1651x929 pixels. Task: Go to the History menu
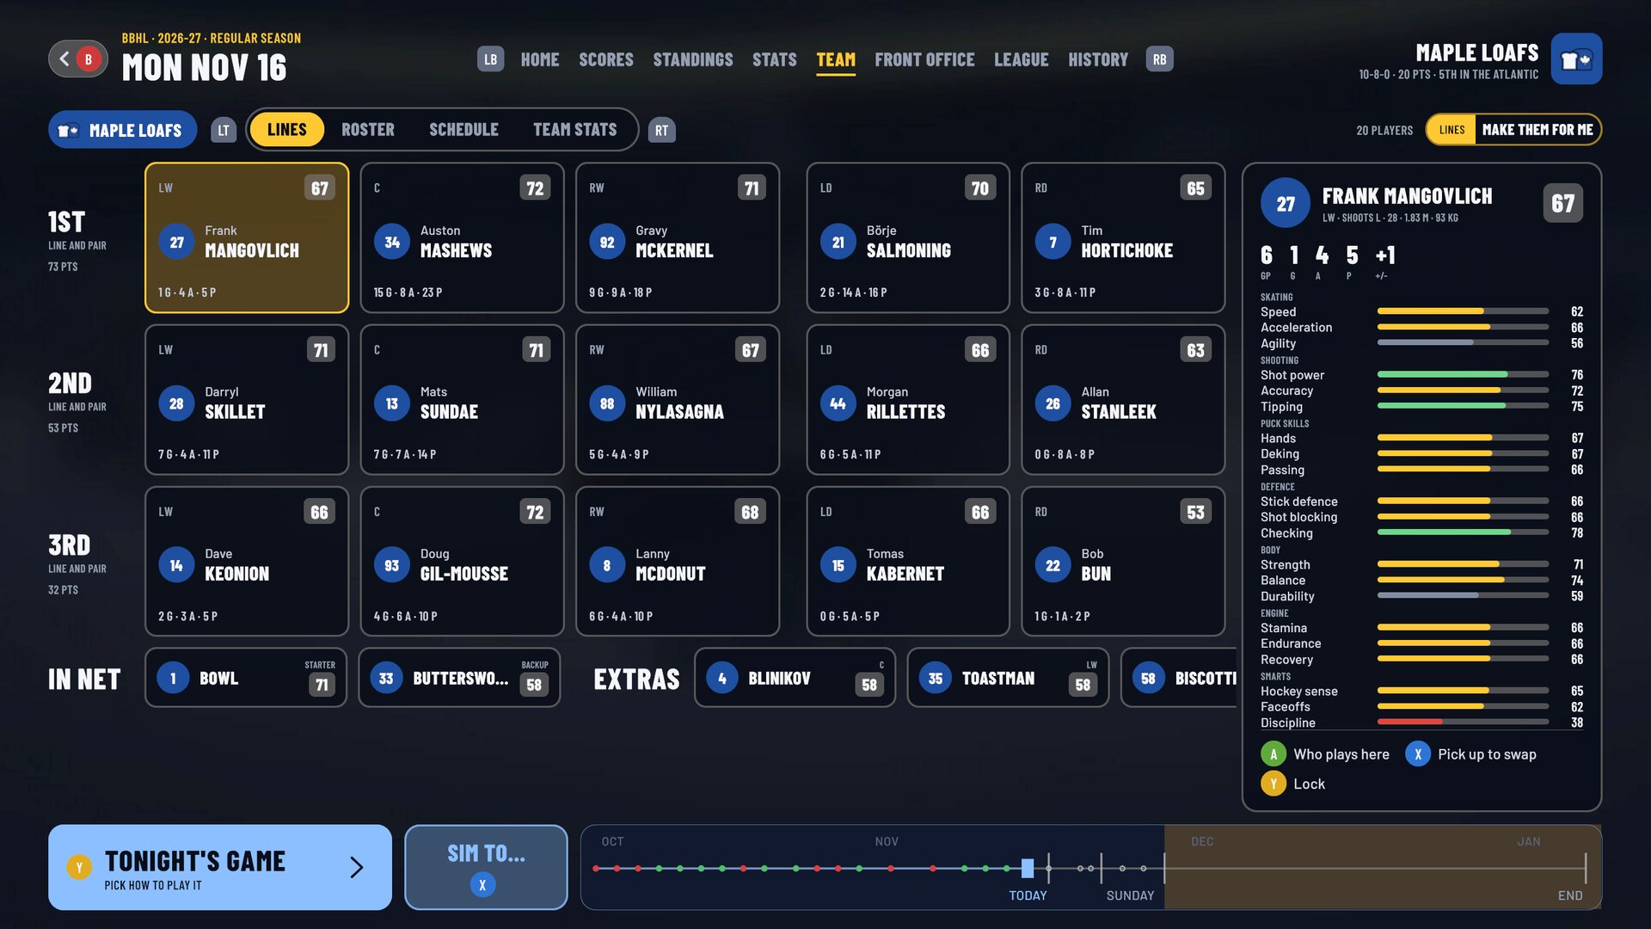tap(1098, 59)
